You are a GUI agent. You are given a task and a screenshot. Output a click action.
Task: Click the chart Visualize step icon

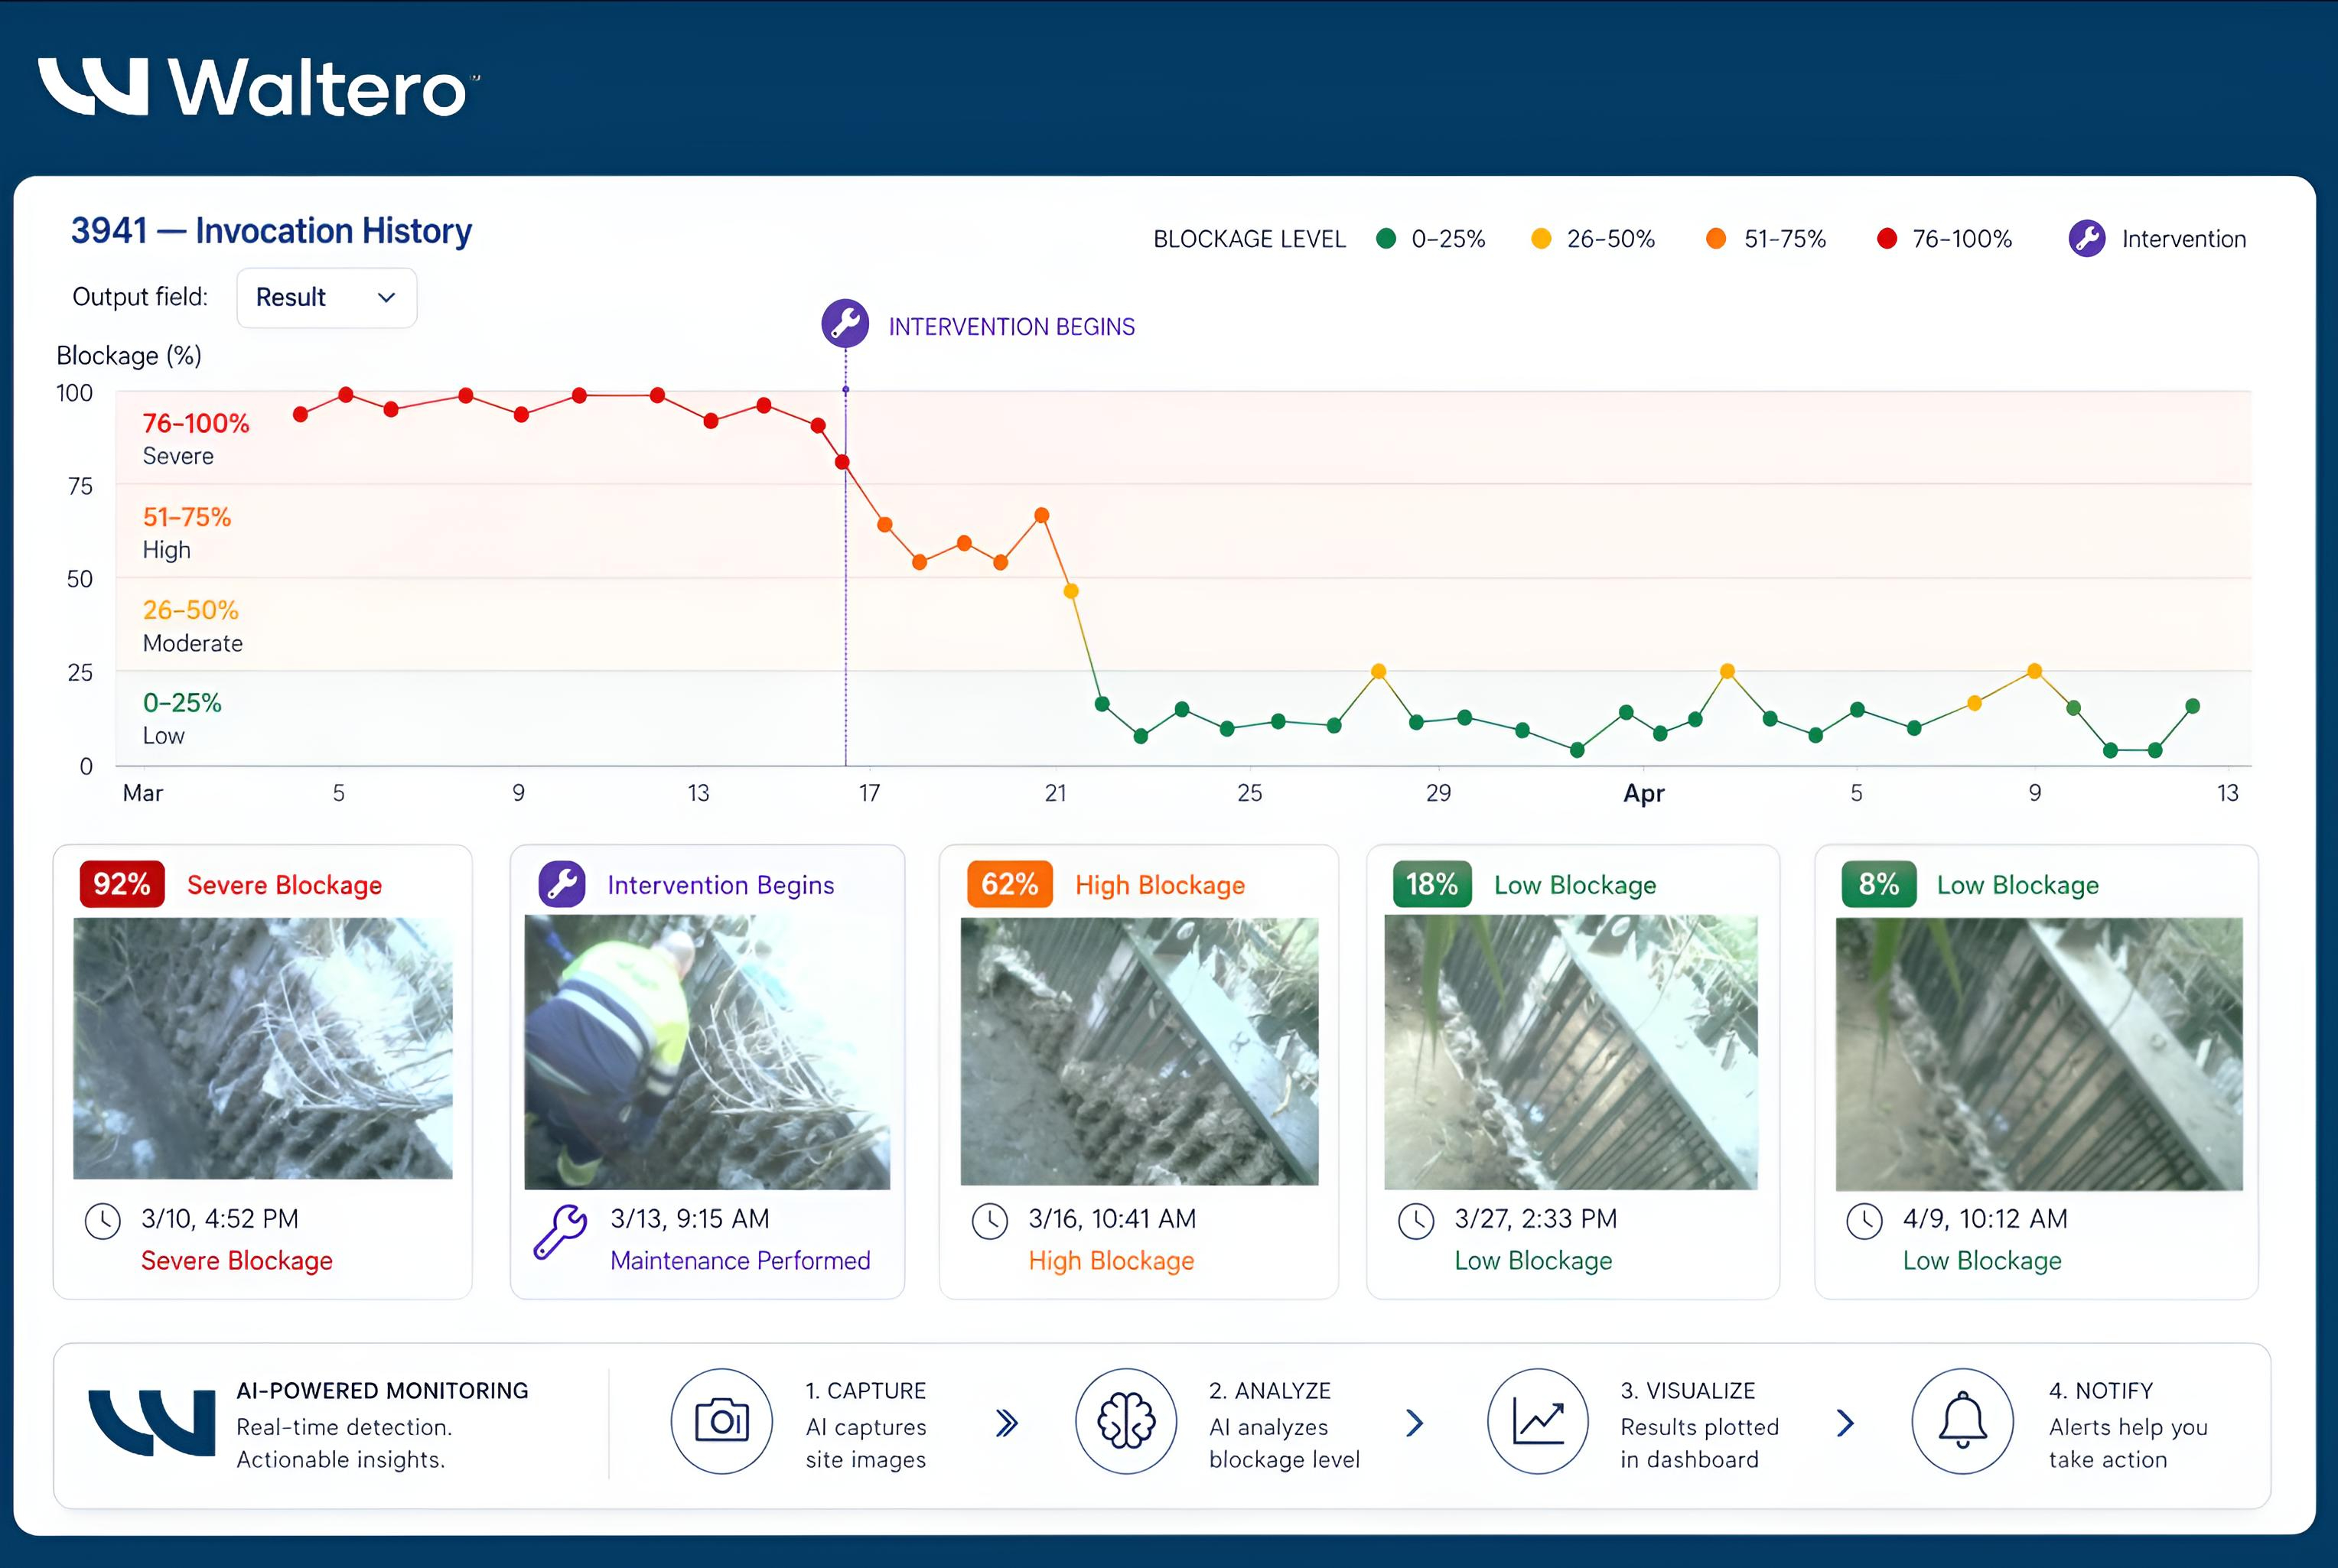(1537, 1421)
